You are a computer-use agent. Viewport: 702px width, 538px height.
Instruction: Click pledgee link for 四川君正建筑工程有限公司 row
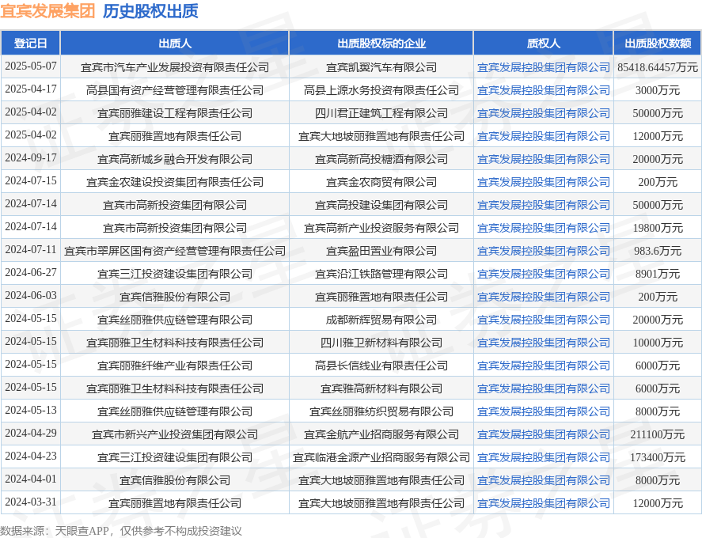(x=544, y=113)
